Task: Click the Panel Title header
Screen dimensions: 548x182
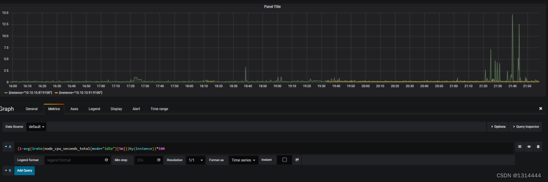Action: point(273,7)
